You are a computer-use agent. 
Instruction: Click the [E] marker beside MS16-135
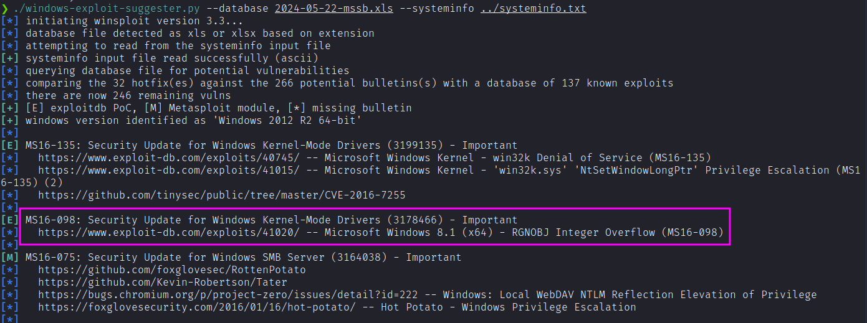(10, 145)
